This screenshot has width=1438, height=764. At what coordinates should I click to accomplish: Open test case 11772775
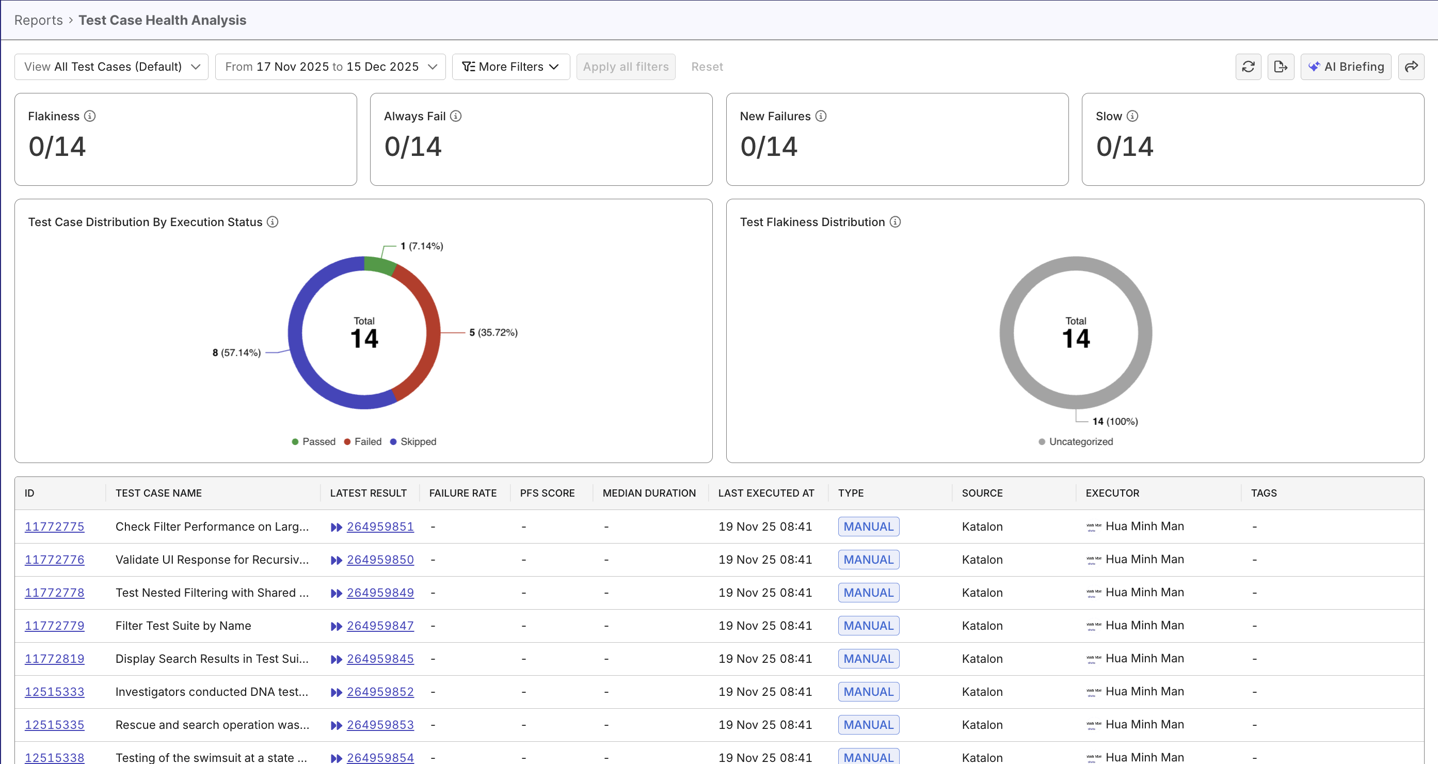coord(54,526)
